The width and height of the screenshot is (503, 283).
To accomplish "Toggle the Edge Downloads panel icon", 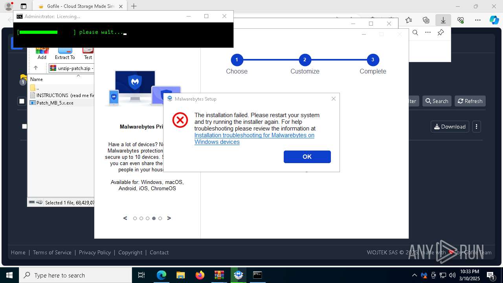I will pos(443,20).
